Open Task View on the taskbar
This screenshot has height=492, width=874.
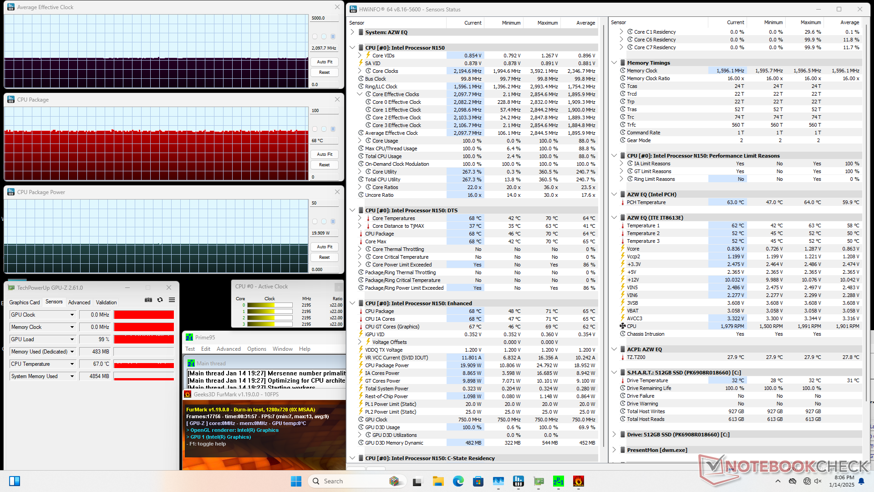417,481
